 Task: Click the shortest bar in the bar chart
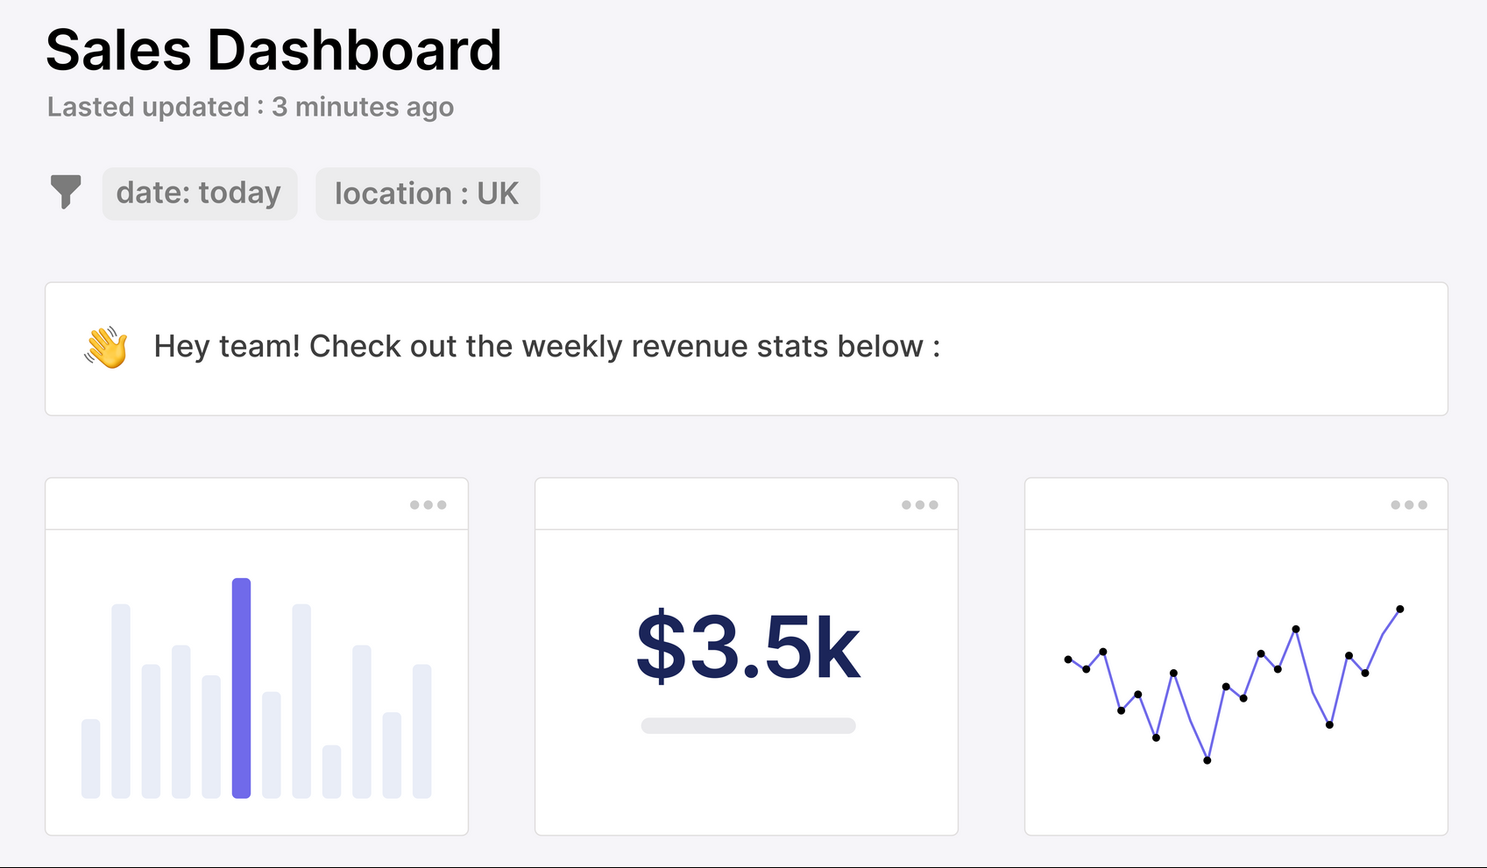point(331,771)
